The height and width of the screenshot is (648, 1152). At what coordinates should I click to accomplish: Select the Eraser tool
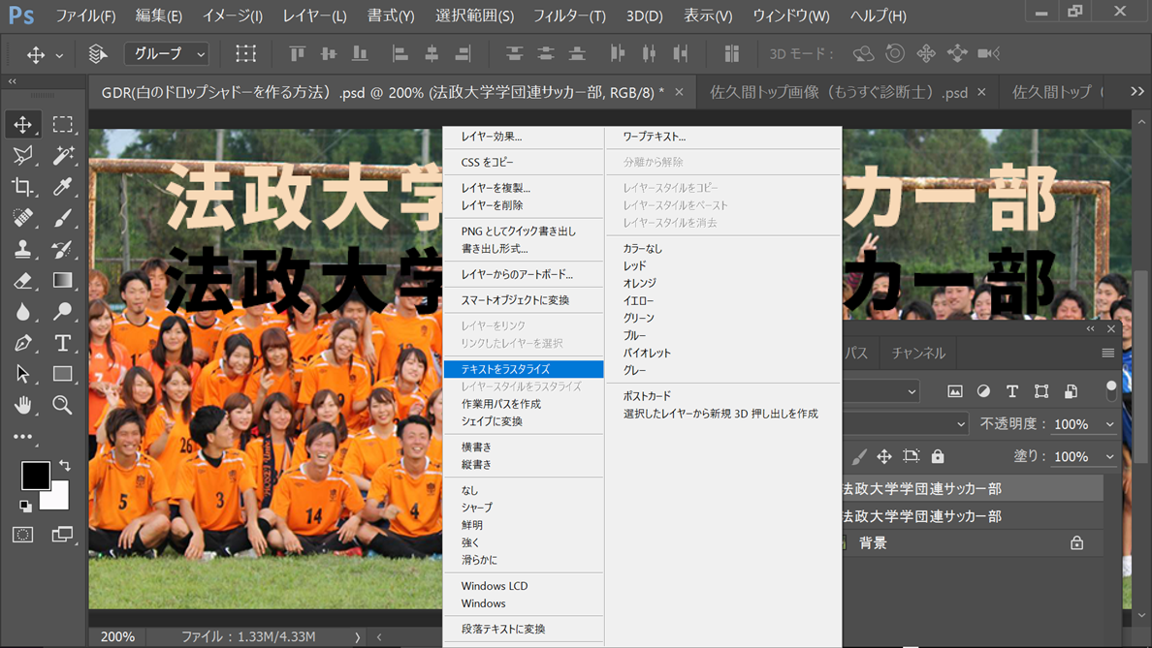point(22,280)
